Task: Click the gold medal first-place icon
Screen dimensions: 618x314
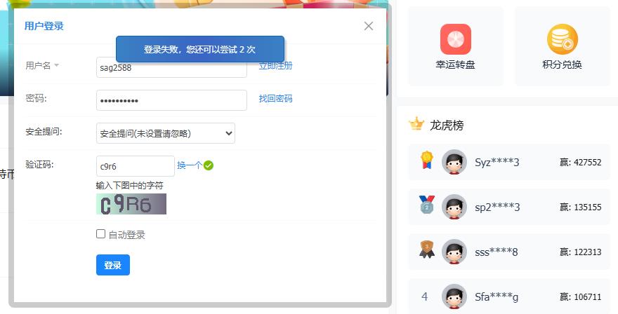Action: (x=426, y=161)
